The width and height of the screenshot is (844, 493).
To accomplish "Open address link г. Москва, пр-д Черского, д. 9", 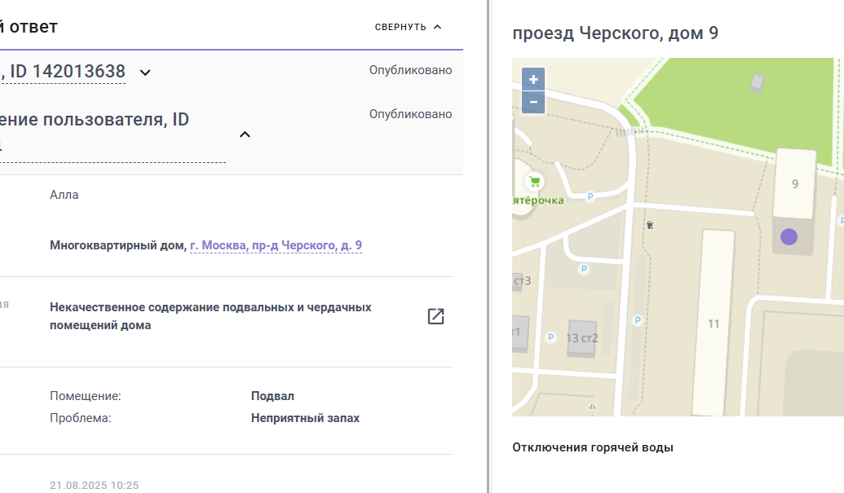I will tap(276, 246).
